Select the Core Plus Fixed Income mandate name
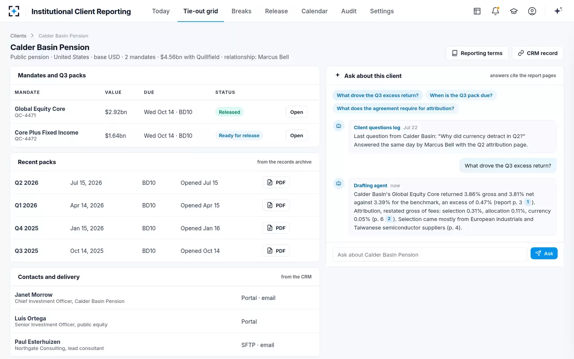This screenshot has height=359, width=574. coord(47,132)
